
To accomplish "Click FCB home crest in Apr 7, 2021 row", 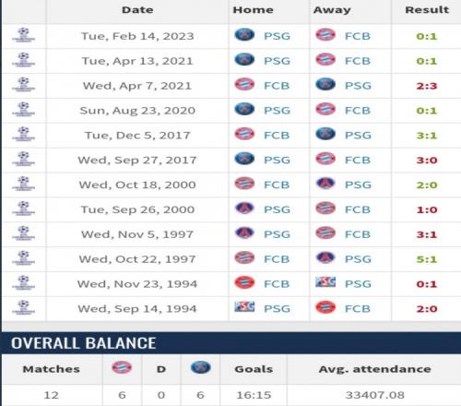I will click(244, 84).
